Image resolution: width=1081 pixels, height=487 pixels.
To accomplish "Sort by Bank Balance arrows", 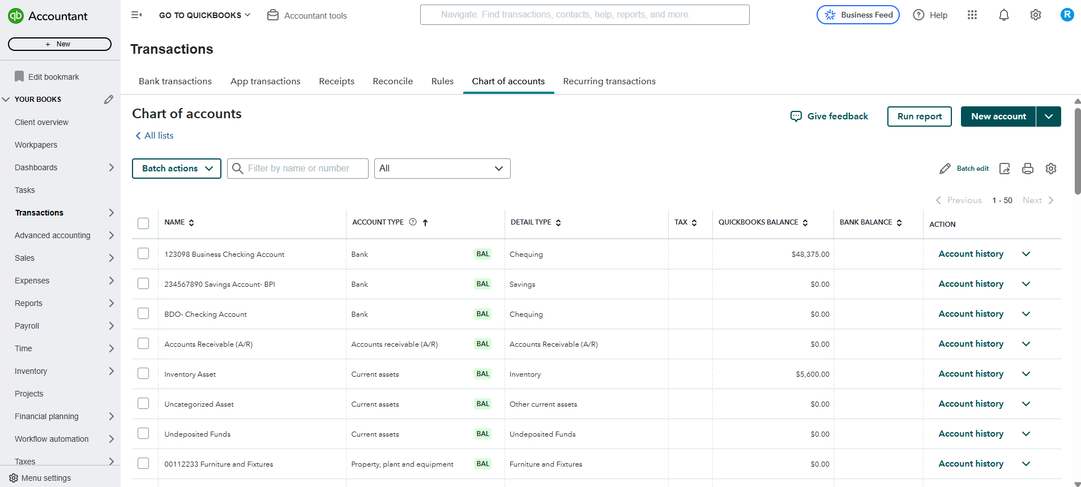I will pyautogui.click(x=899, y=223).
